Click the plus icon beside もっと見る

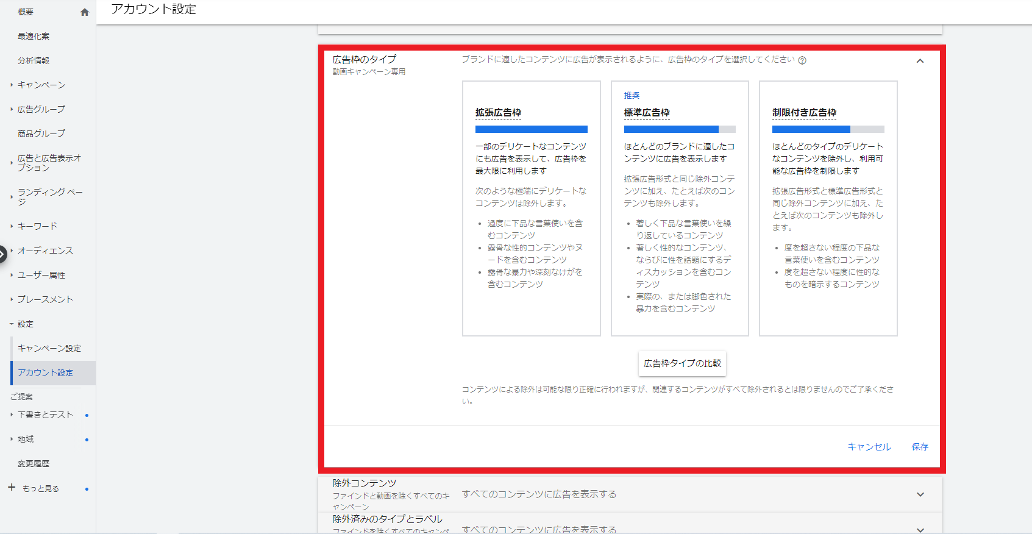pos(12,488)
